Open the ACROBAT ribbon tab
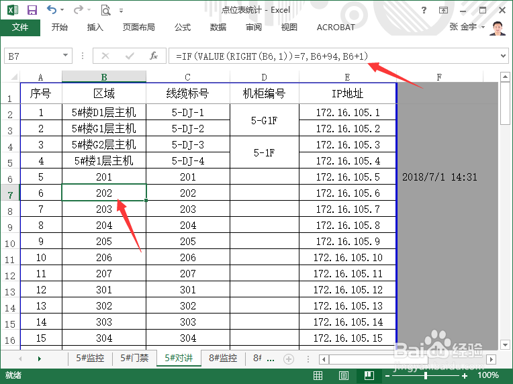The image size is (513, 384). point(336,28)
